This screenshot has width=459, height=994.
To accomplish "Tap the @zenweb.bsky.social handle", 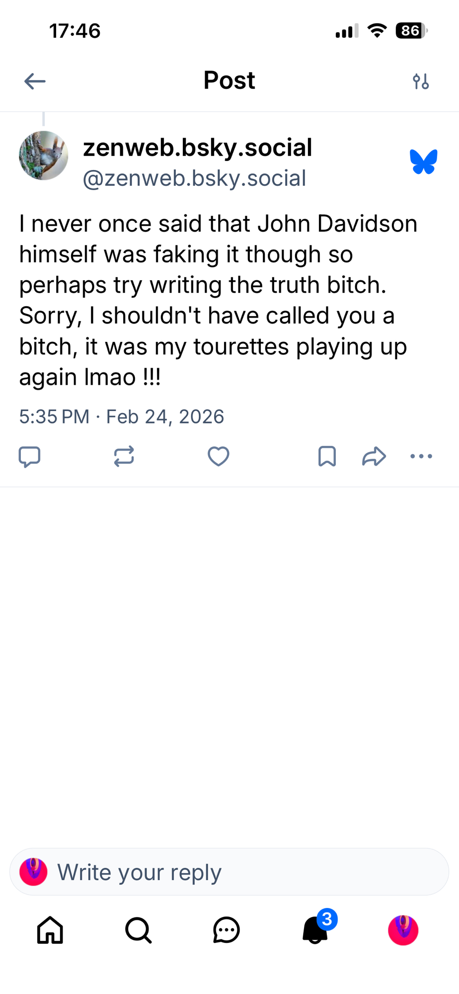I will pos(194,178).
